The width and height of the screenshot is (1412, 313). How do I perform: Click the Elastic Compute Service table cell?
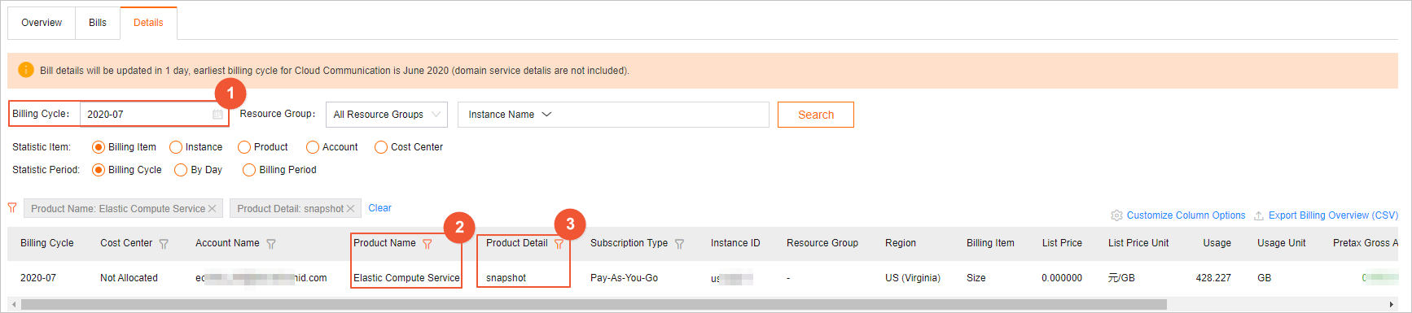coord(406,278)
